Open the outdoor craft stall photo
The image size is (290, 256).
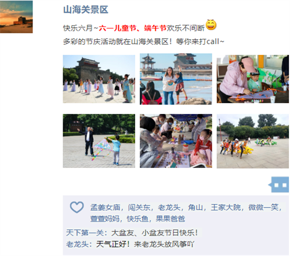click(176, 141)
